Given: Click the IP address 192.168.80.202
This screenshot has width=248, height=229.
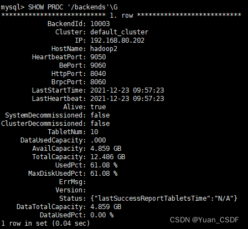Looking at the screenshot, I should pos(117,40).
